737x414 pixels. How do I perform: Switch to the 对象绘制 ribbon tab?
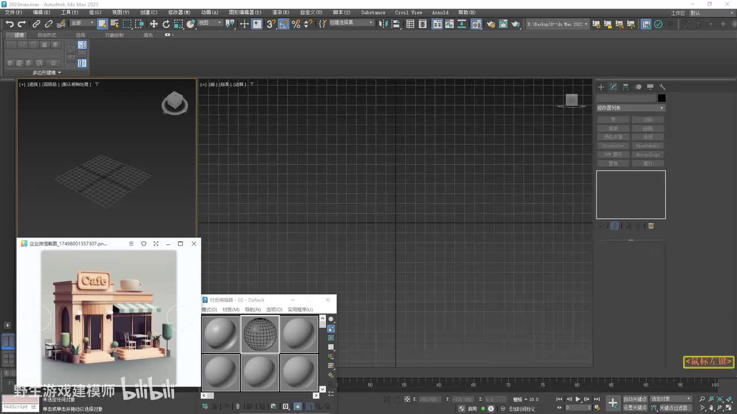pos(114,35)
